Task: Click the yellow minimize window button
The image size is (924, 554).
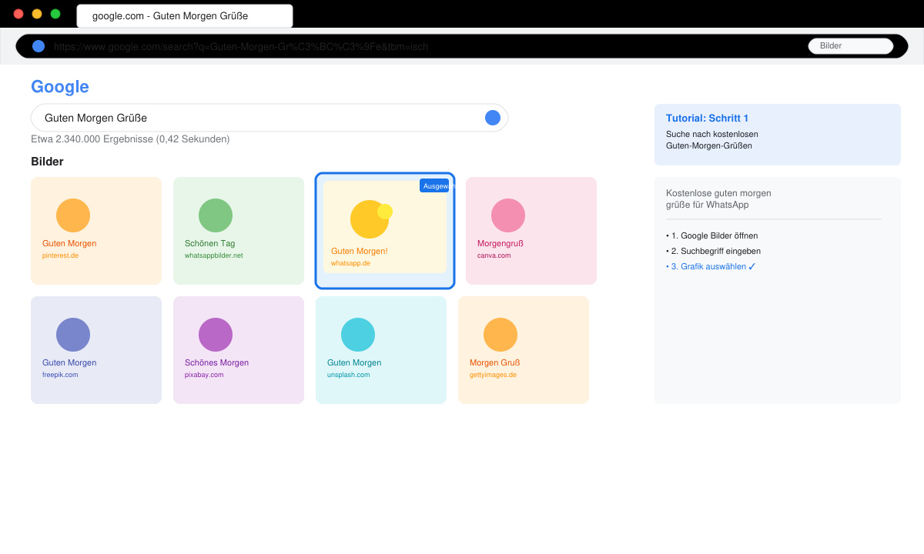Action: tap(37, 14)
